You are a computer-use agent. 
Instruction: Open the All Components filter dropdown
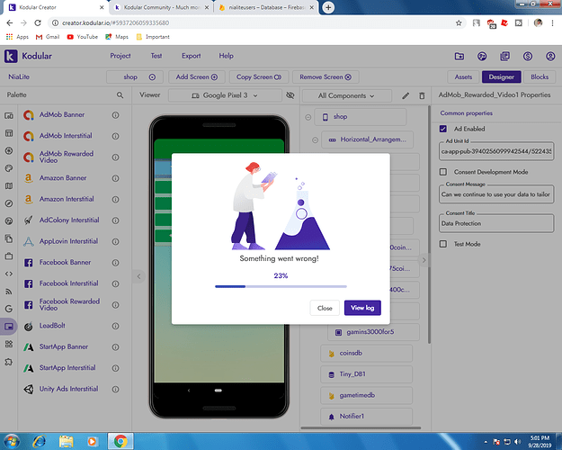pos(346,95)
